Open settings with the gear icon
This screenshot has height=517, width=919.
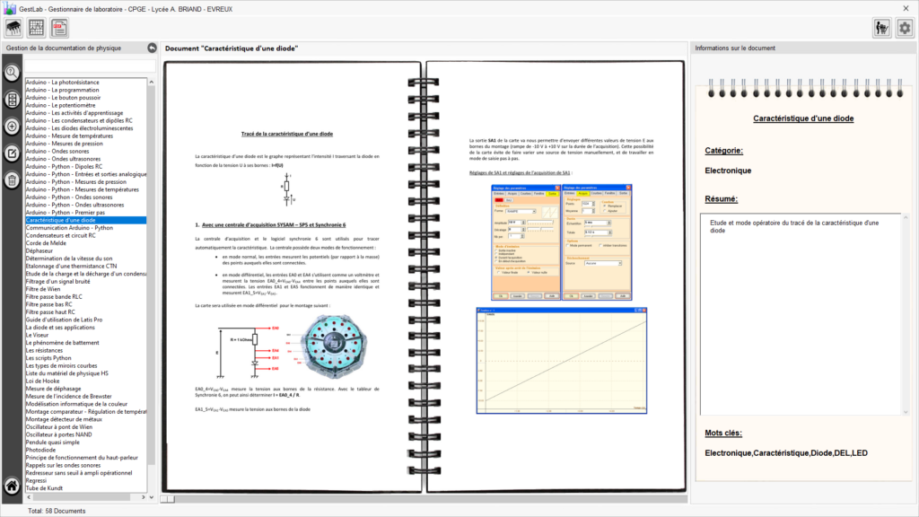[905, 28]
